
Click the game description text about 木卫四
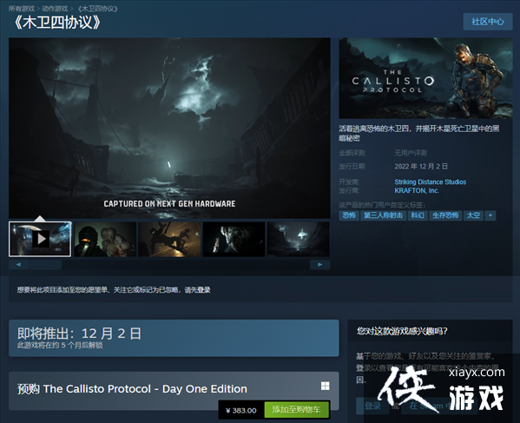point(419,133)
